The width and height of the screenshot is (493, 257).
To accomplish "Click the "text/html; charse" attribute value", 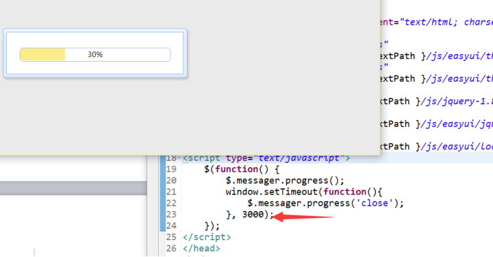I will click(x=446, y=23).
